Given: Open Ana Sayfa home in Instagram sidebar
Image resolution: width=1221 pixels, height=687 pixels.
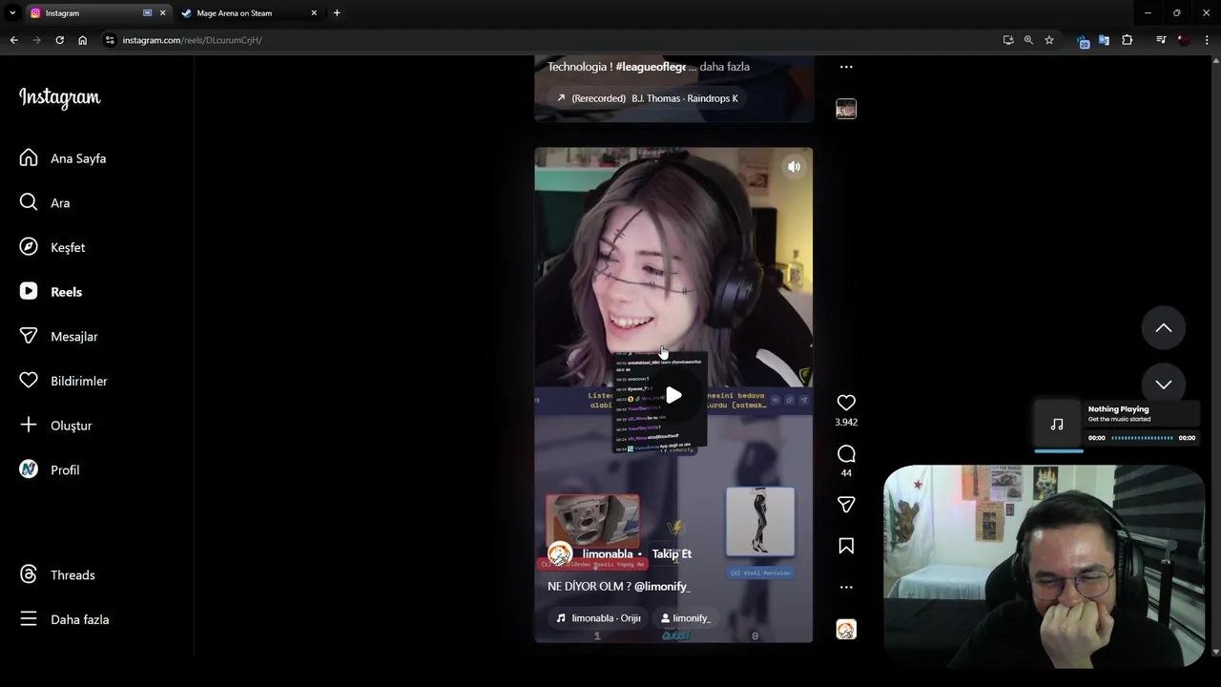Looking at the screenshot, I should [x=63, y=158].
